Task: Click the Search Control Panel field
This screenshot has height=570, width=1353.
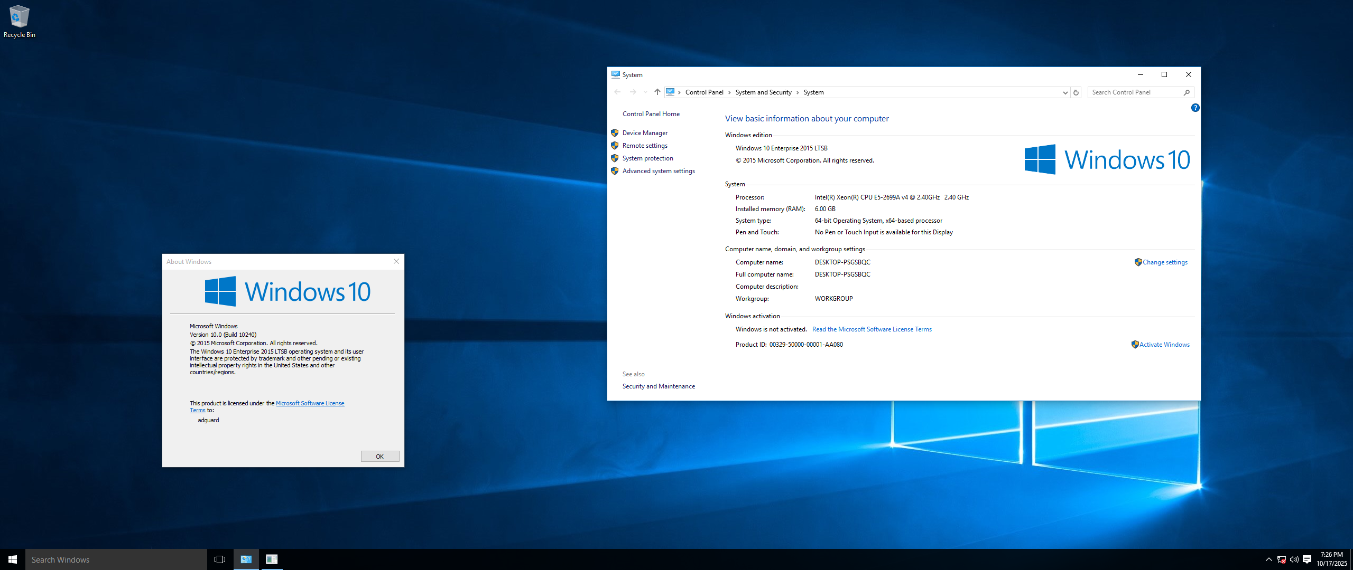Action: [x=1135, y=92]
